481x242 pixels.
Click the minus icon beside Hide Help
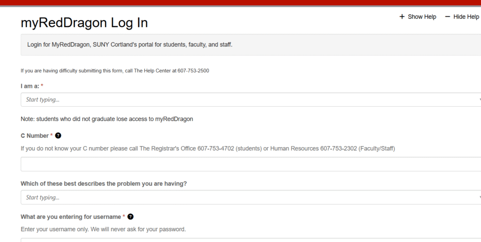point(447,16)
